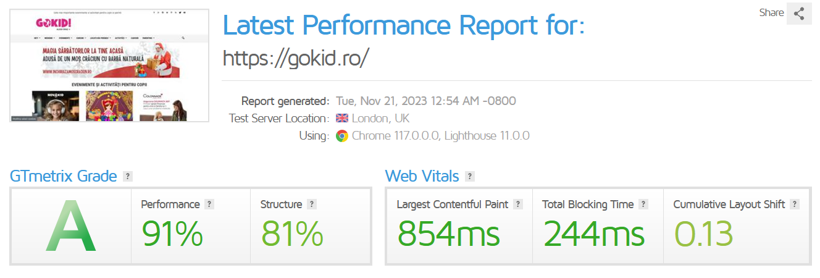Select the Web Vitals heading
Image resolution: width=820 pixels, height=278 pixels.
click(422, 176)
